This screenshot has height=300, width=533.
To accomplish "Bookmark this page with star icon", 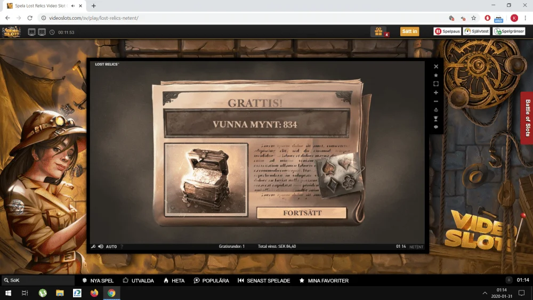I will click(x=473, y=18).
